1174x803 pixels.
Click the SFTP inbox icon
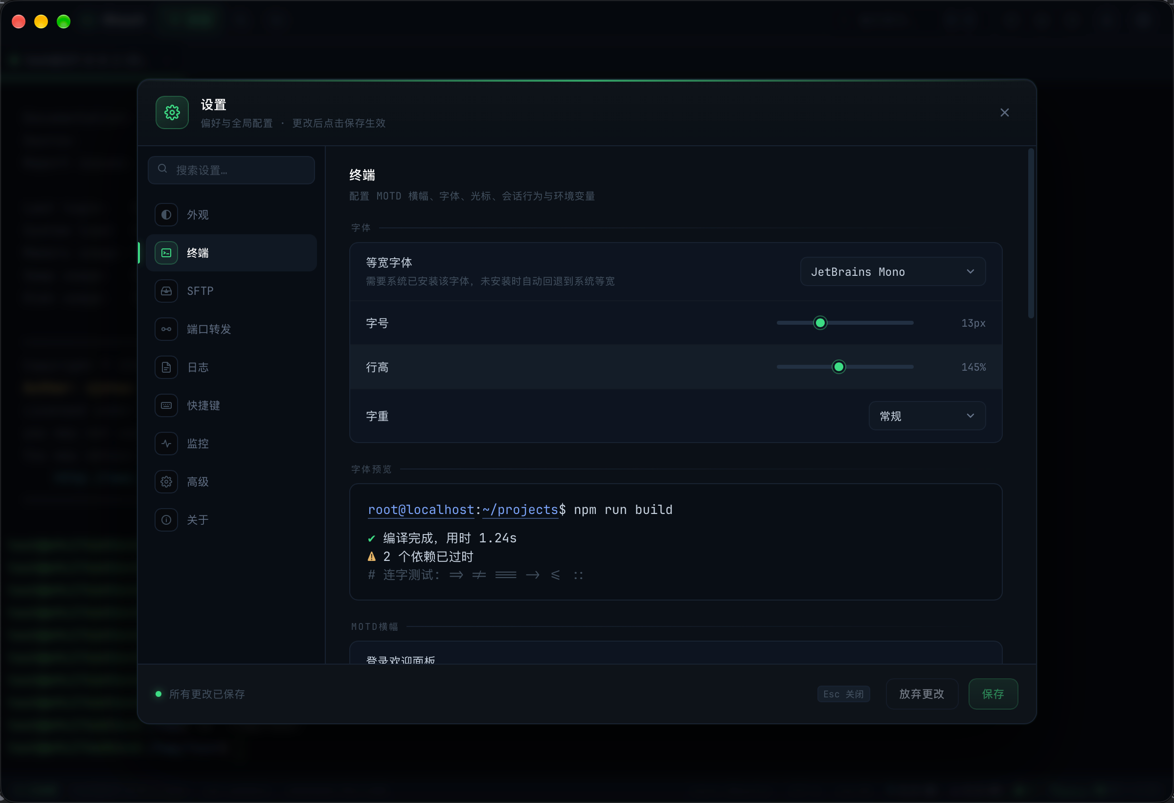point(166,291)
